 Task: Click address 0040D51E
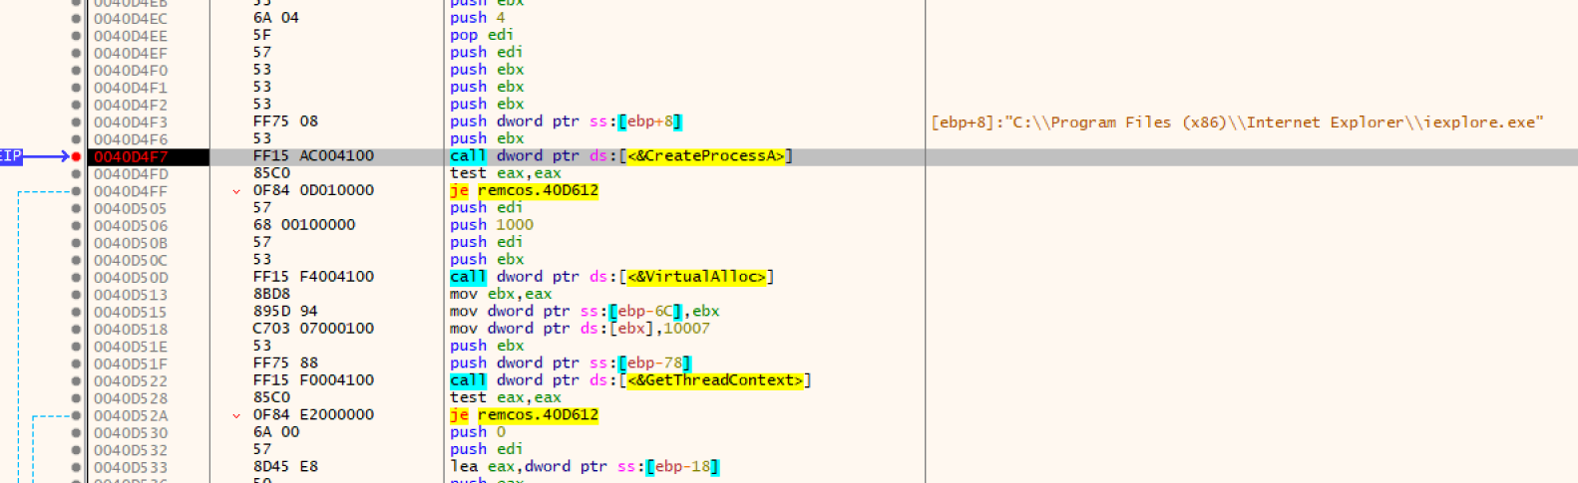[131, 347]
